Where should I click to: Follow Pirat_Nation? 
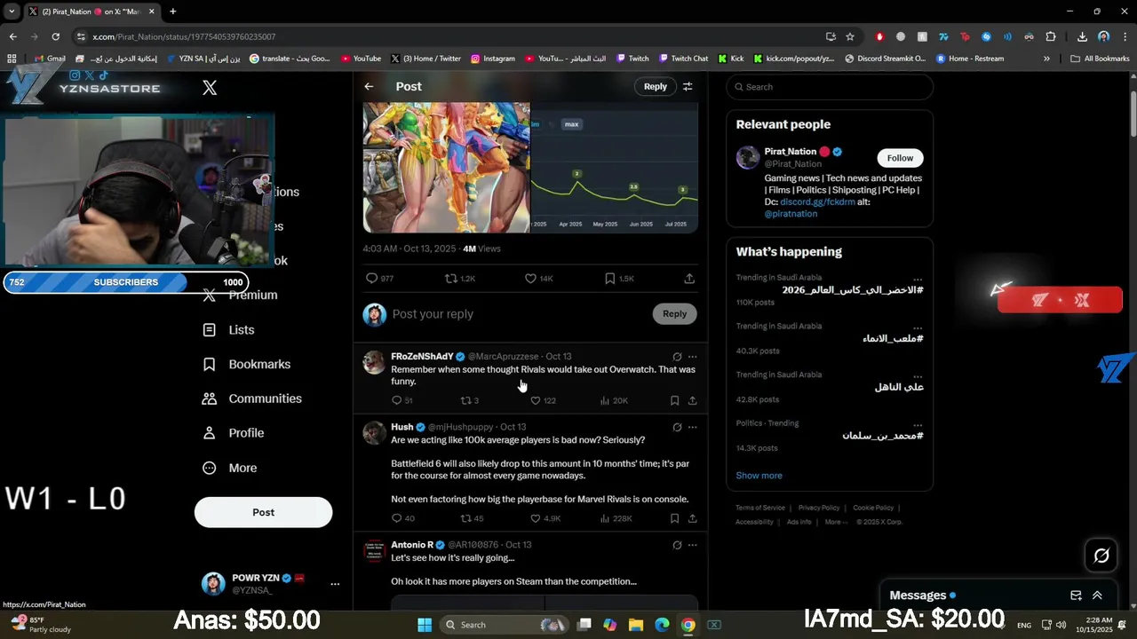tap(900, 158)
